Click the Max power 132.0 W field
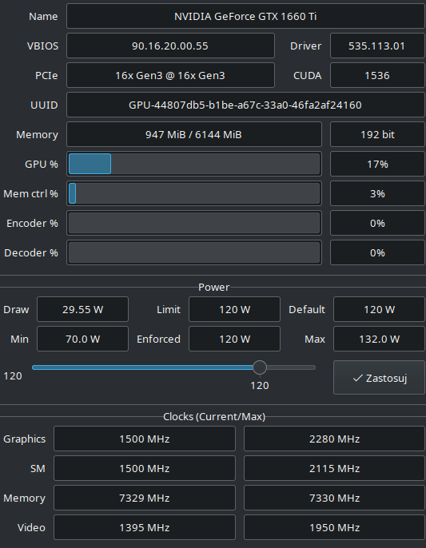Image resolution: width=426 pixels, height=548 pixels. [379, 339]
